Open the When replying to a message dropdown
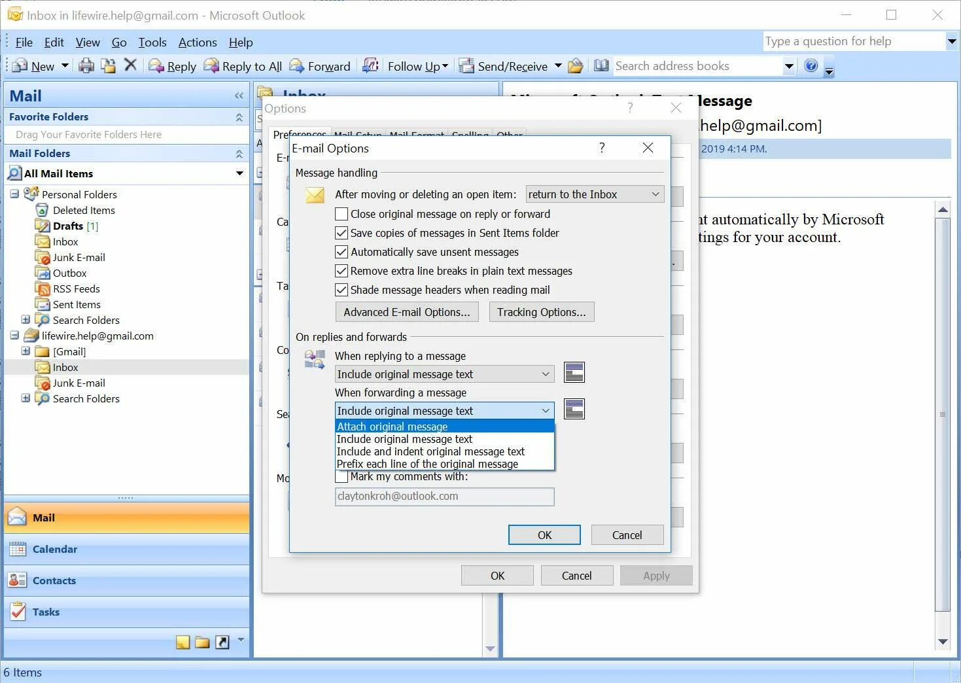Screen dimensions: 961x683 coord(444,374)
